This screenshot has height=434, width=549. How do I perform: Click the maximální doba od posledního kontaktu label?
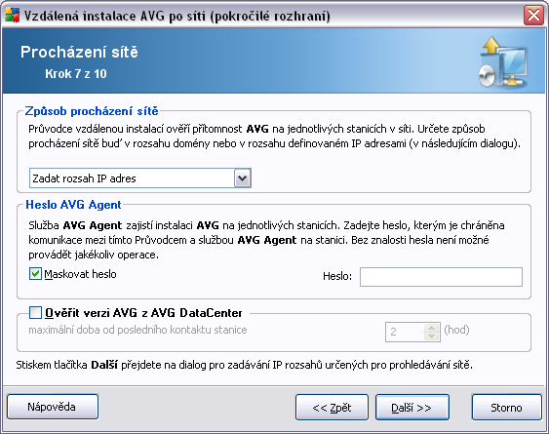(137, 330)
